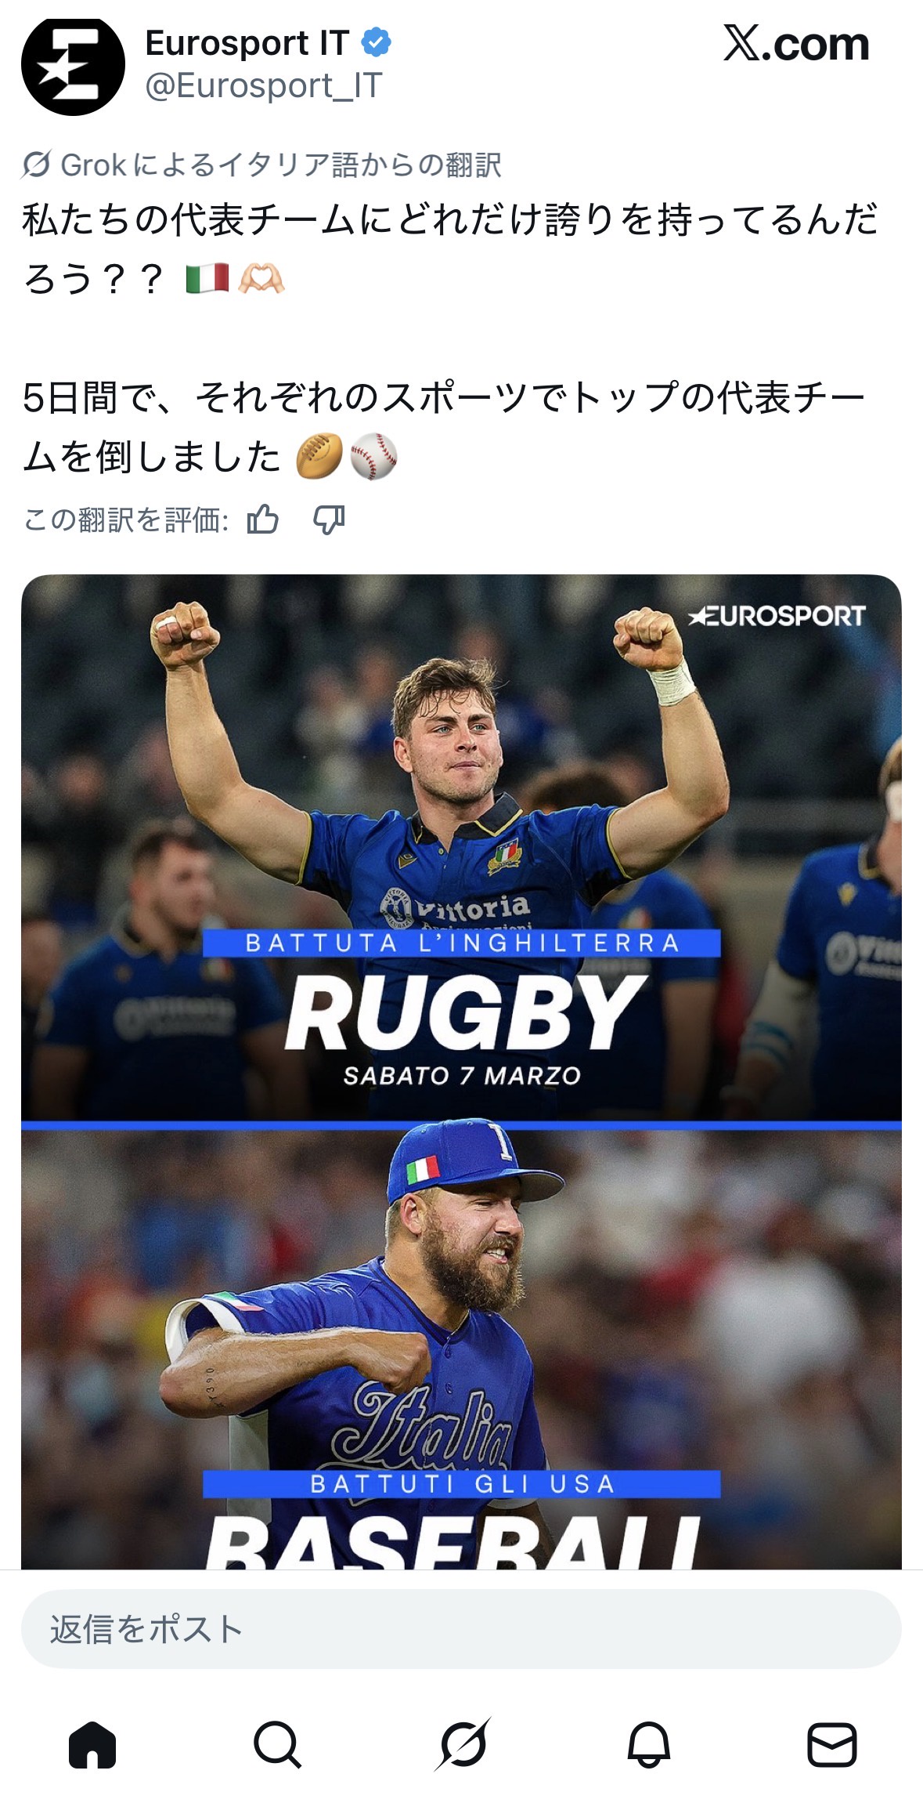This screenshot has height=1803, width=923.
Task: Open Grok from the bottom navigation bar
Action: coord(463,1745)
